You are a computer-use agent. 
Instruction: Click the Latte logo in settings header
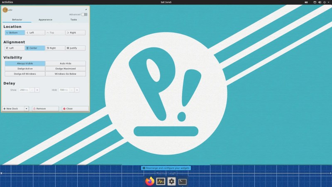click(x=5, y=10)
